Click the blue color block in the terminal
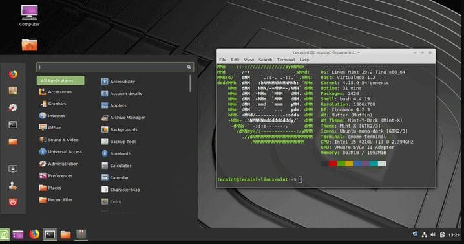The width and height of the screenshot is (464, 244). [x=357, y=163]
